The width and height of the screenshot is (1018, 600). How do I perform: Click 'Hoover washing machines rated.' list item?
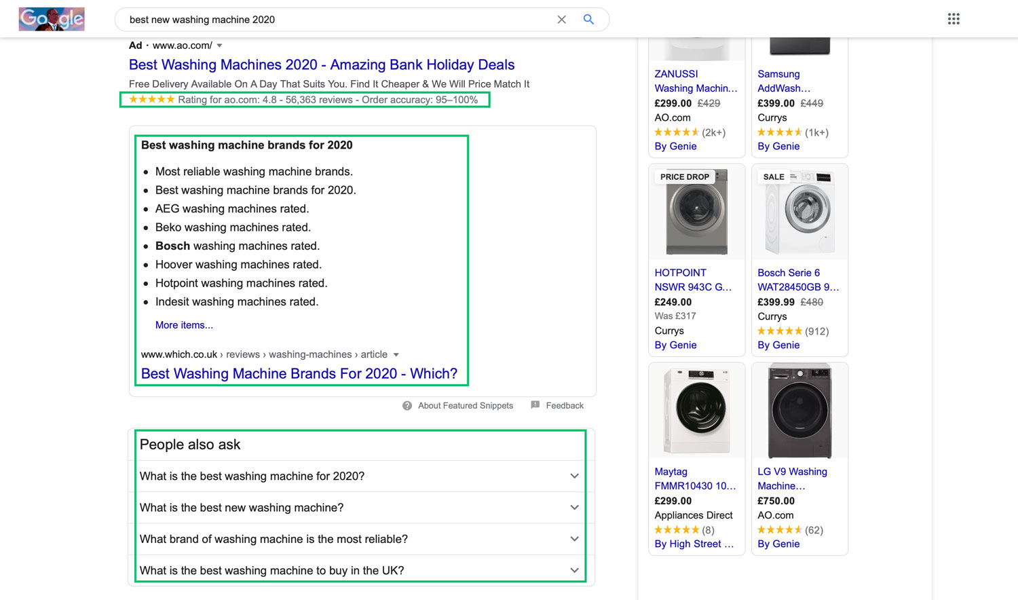(238, 265)
